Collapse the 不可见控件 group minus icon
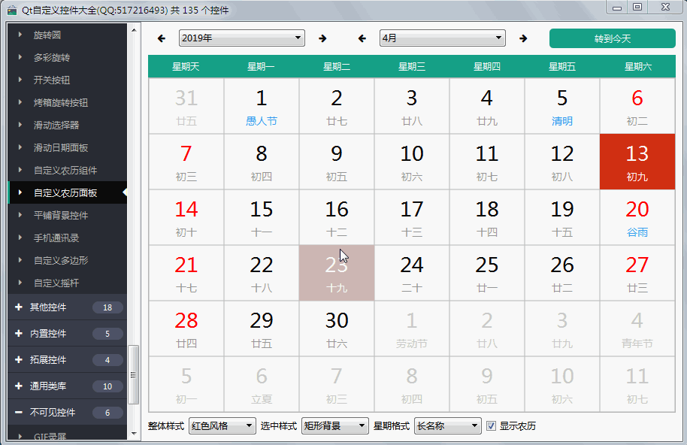687x445 pixels. click(19, 413)
